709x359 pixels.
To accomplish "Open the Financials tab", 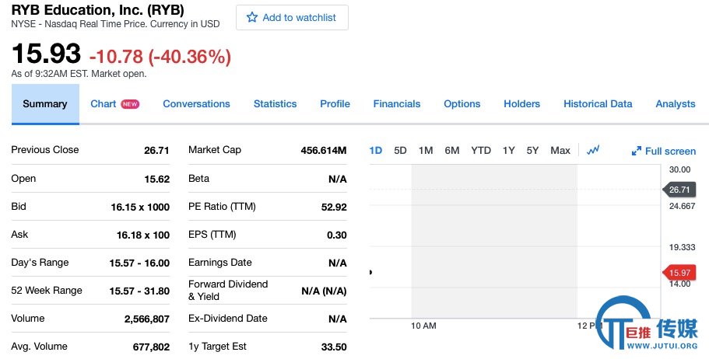I will click(397, 104).
